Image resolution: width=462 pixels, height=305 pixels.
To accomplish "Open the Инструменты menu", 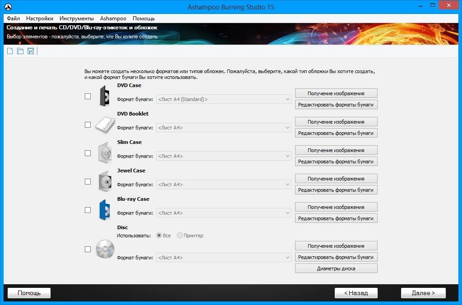I will click(77, 18).
